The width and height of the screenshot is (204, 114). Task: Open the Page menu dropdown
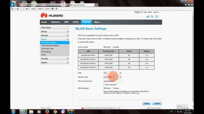point(34,9)
